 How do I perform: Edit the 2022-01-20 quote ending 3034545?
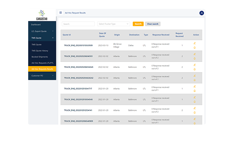(x=194, y=97)
